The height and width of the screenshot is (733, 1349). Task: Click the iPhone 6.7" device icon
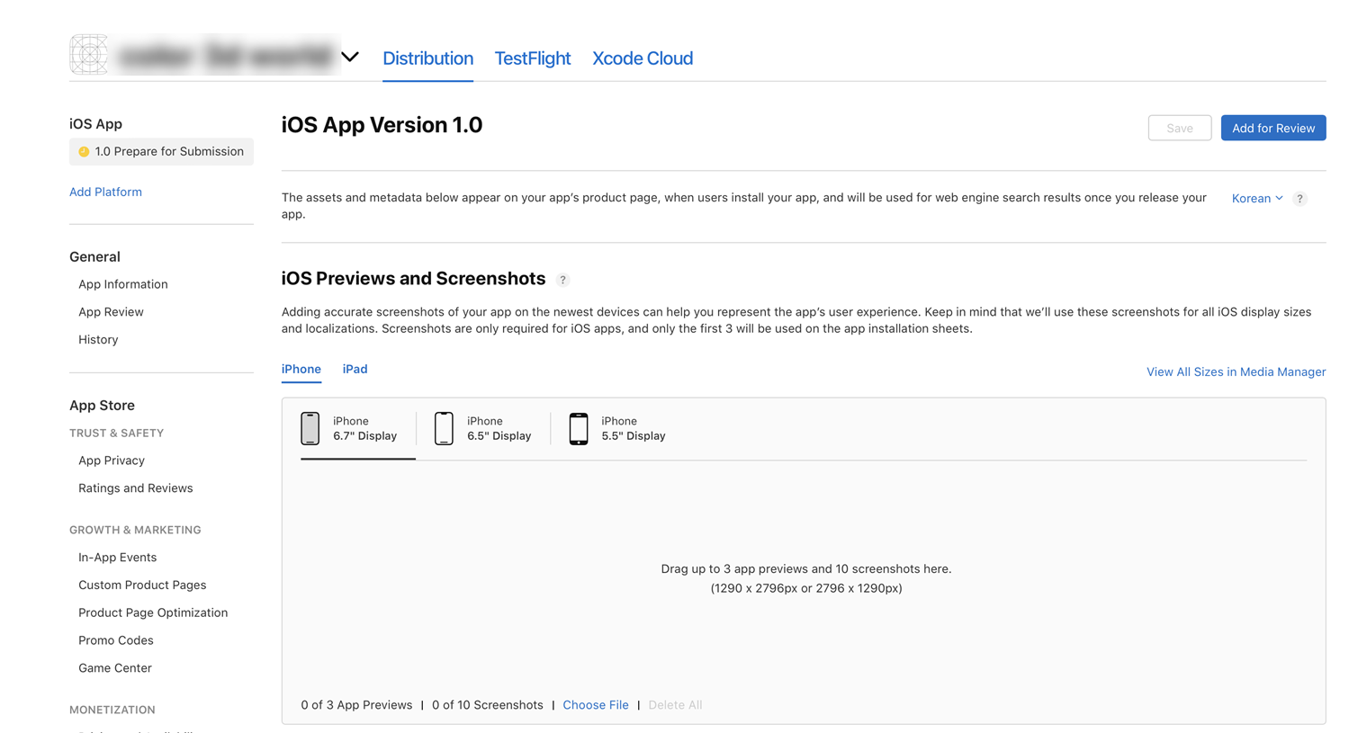tap(310, 429)
